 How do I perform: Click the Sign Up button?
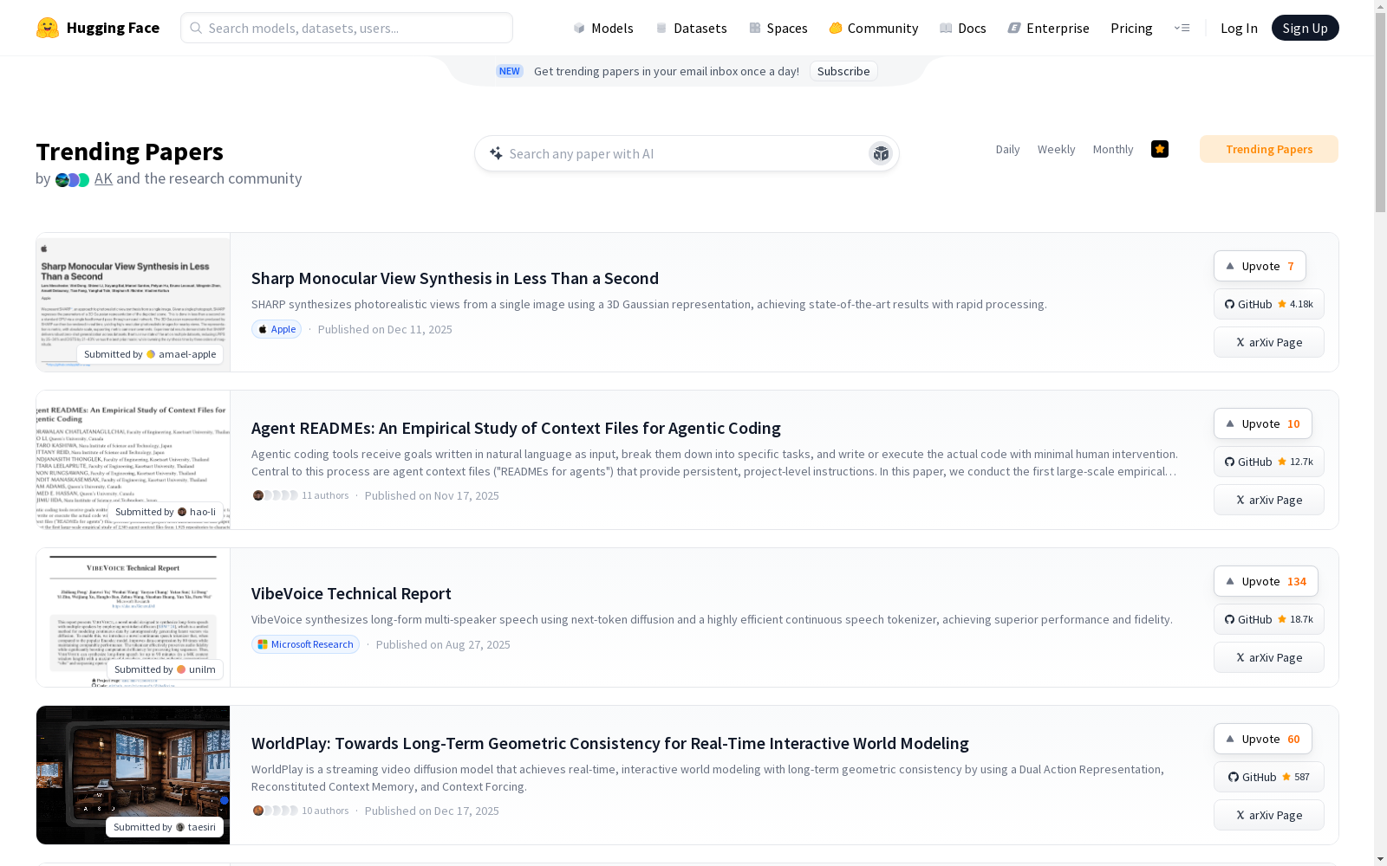(1305, 28)
